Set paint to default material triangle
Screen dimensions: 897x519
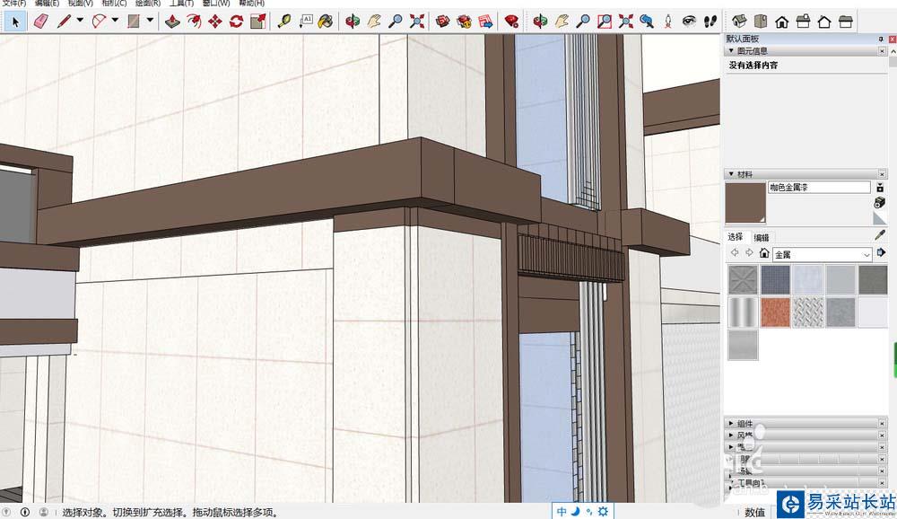pyautogui.click(x=880, y=217)
